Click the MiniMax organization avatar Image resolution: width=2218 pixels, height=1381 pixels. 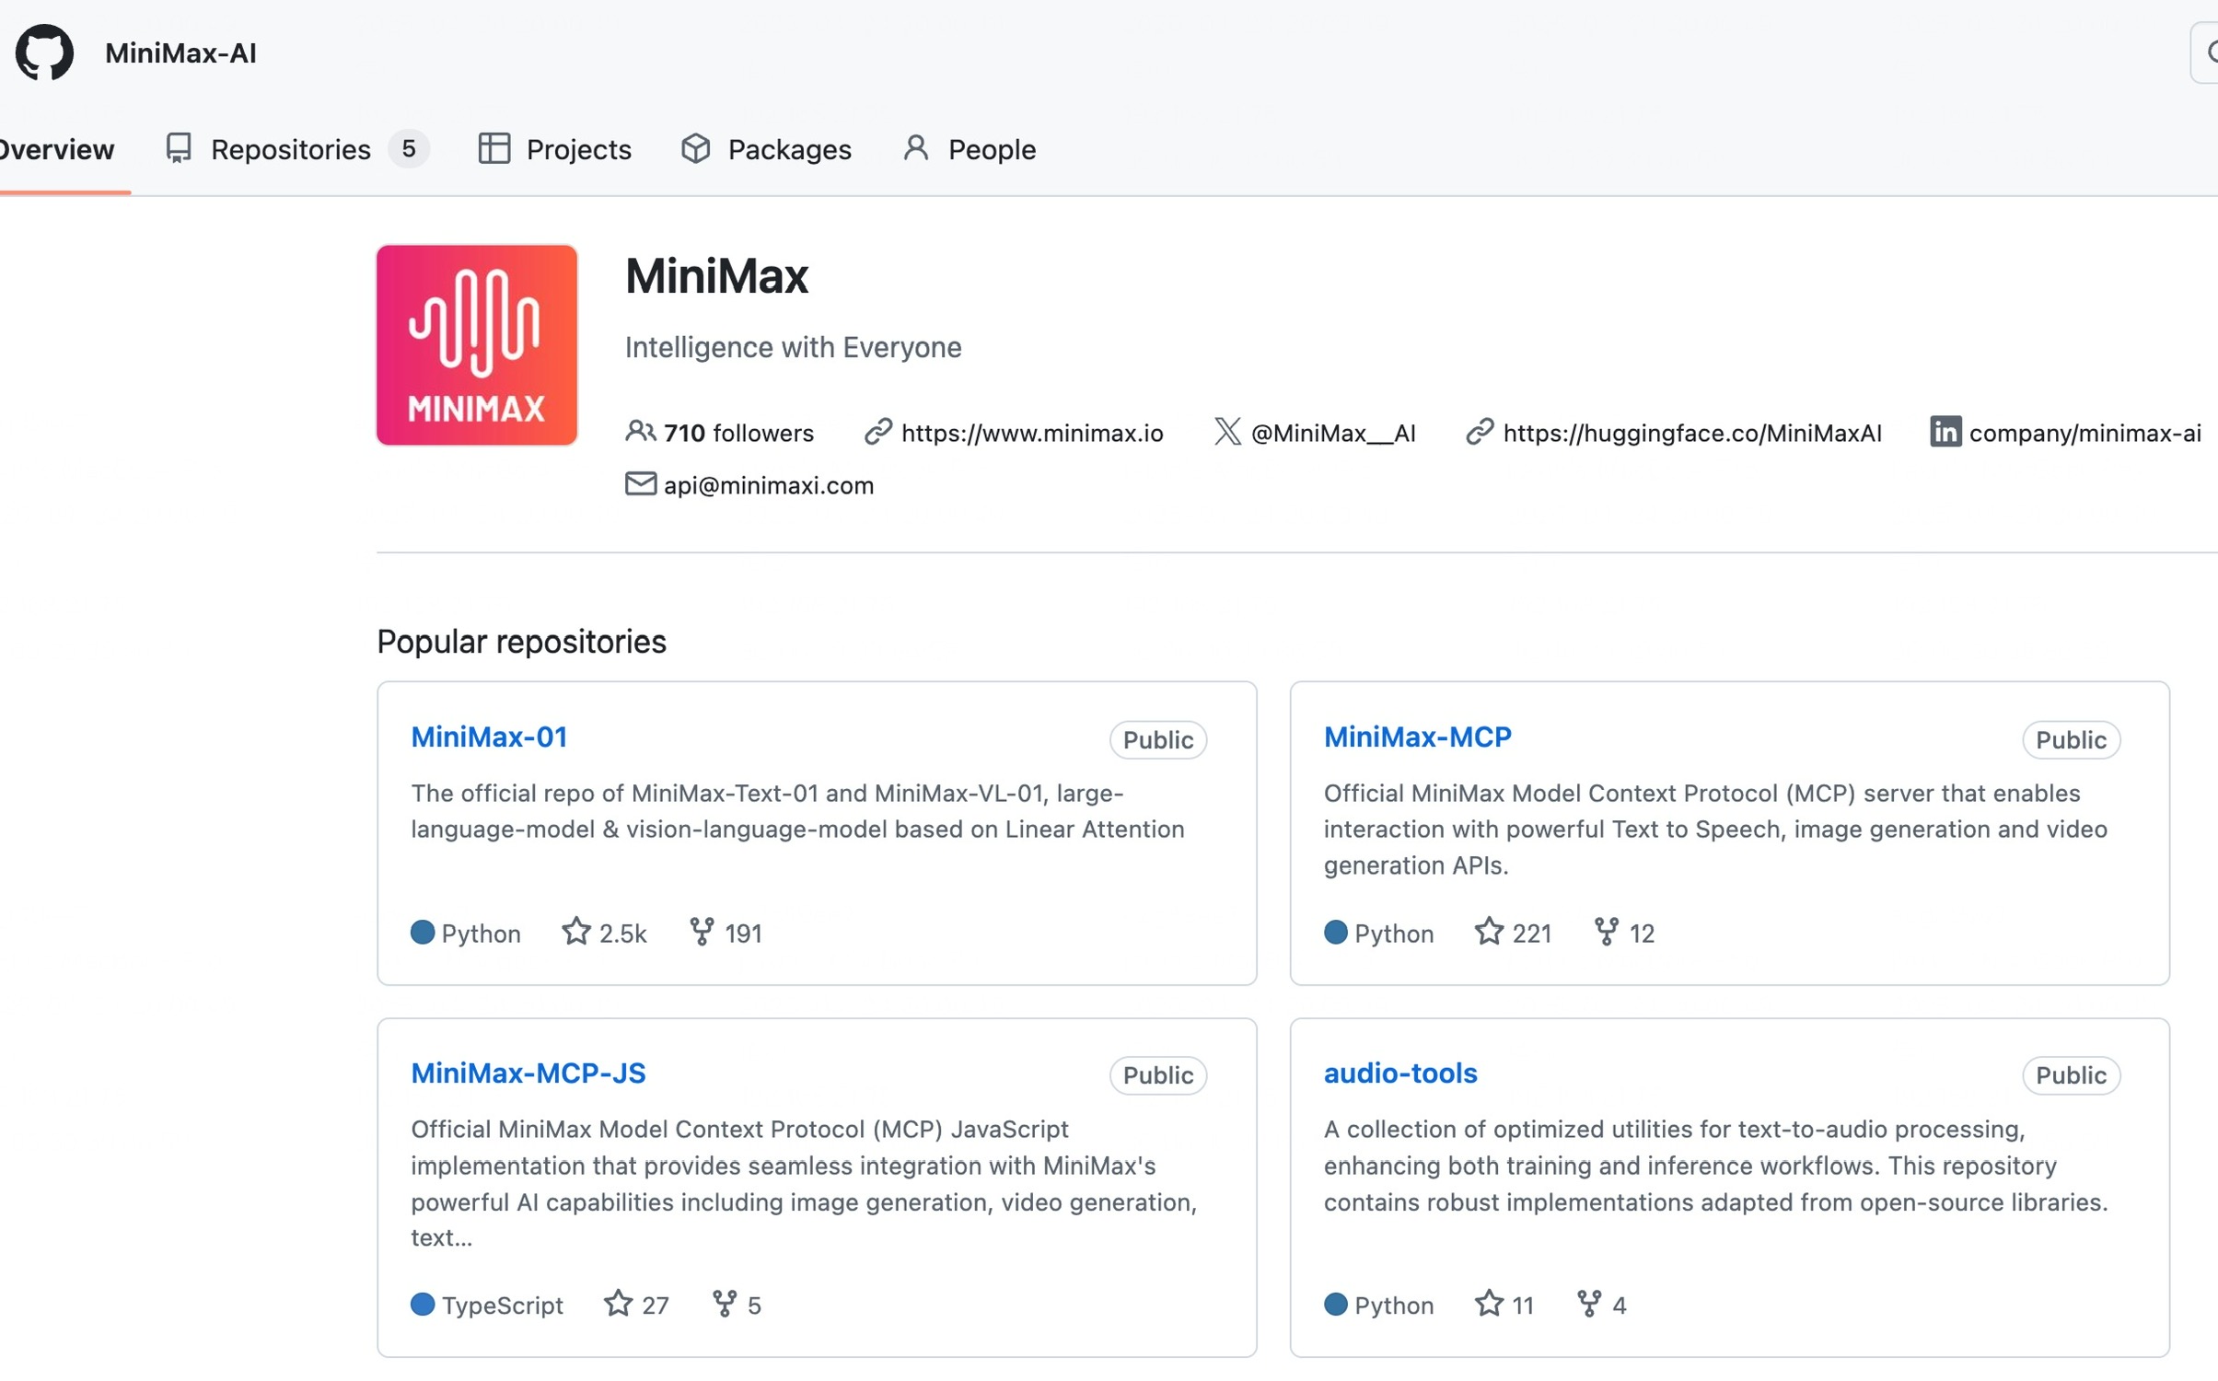(x=477, y=345)
